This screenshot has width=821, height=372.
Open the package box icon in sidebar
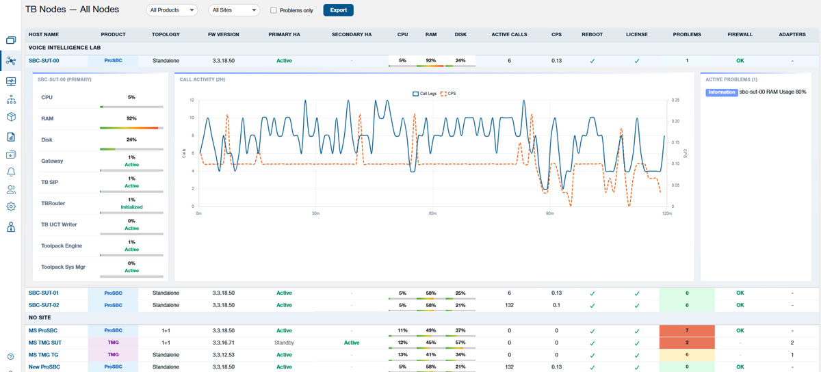point(11,118)
